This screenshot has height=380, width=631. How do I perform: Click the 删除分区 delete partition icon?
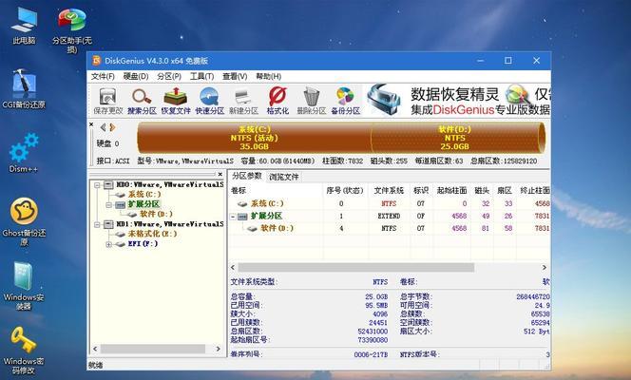(x=311, y=101)
